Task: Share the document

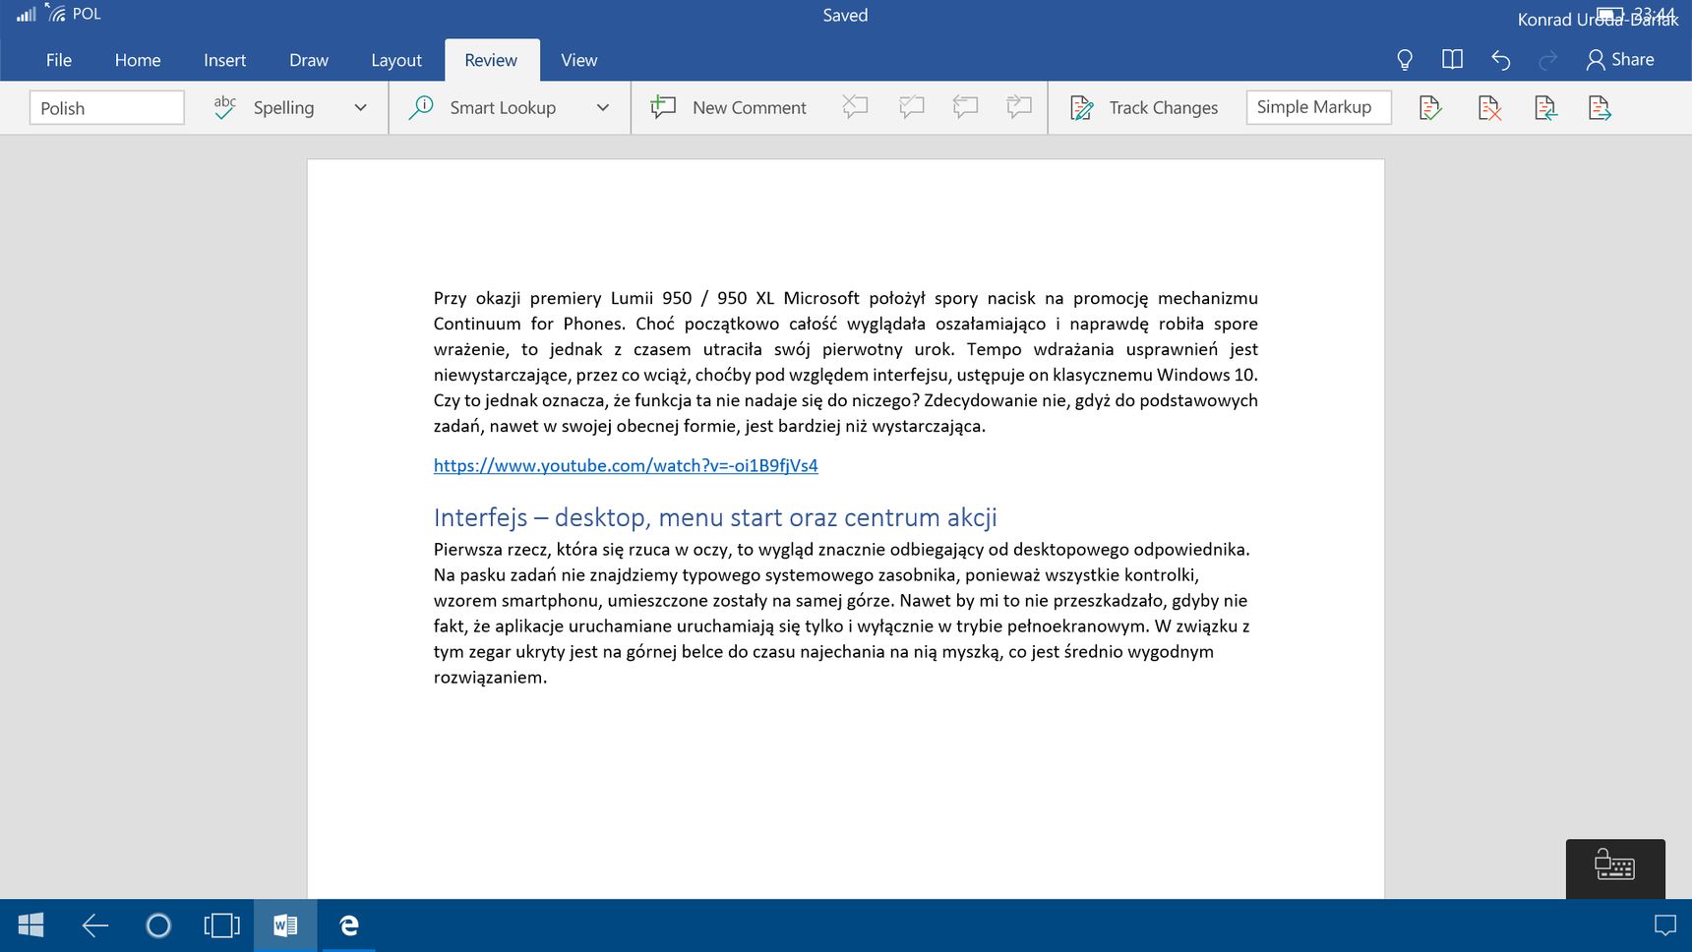Action: (1620, 60)
